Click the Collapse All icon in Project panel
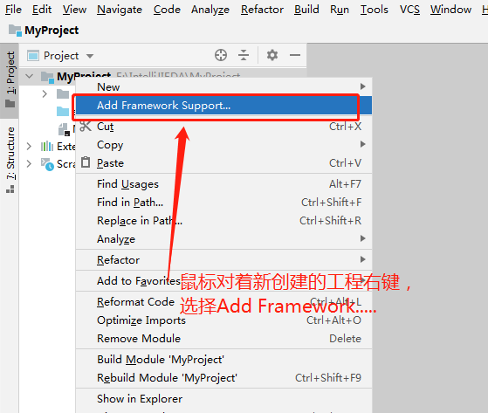The image size is (488, 413). (244, 55)
